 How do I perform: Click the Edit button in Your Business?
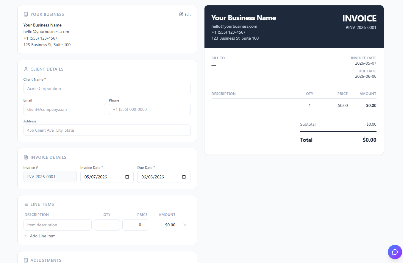[185, 14]
